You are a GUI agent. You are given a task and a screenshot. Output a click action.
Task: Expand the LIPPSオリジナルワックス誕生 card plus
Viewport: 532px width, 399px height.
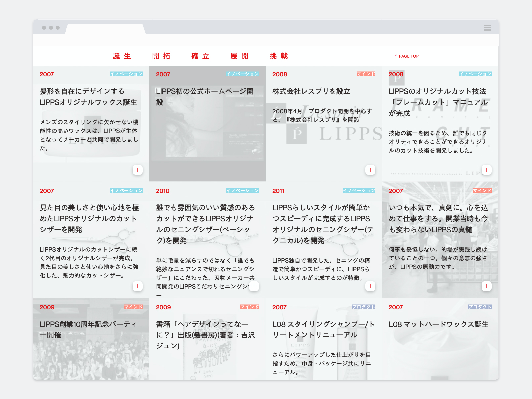pos(138,170)
